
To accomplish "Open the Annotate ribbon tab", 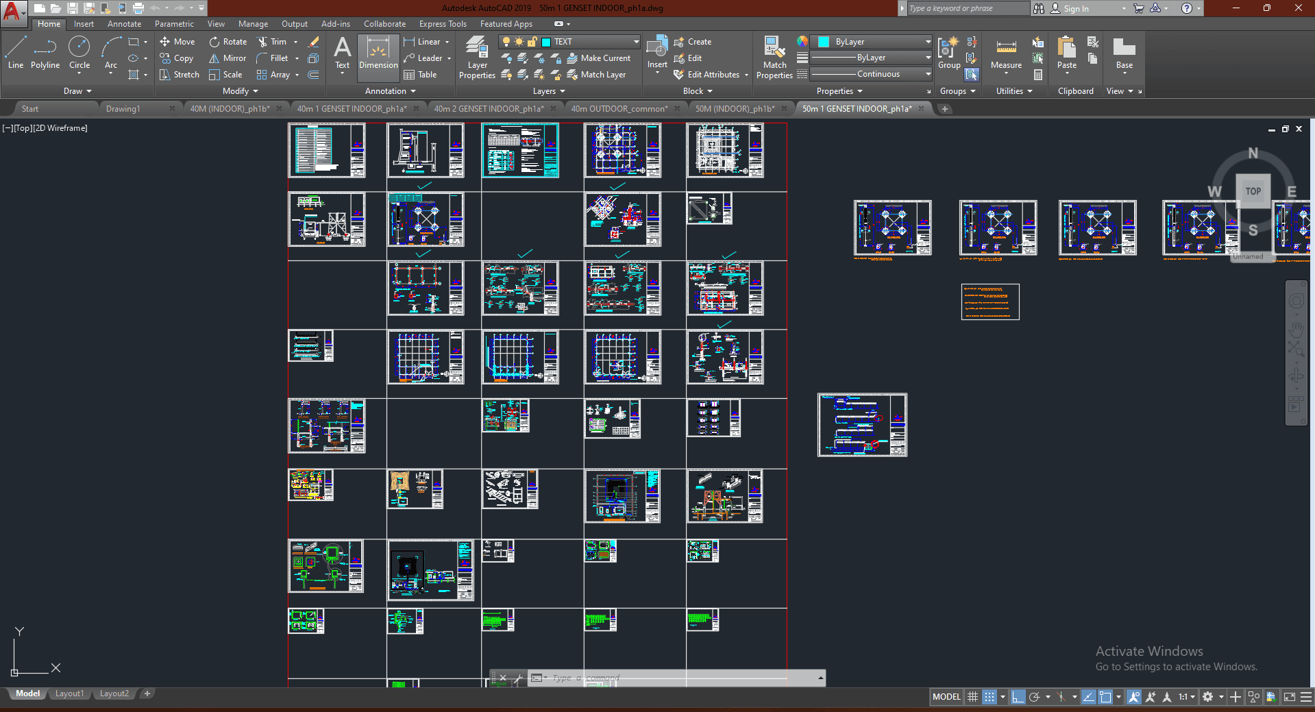I will tap(124, 24).
